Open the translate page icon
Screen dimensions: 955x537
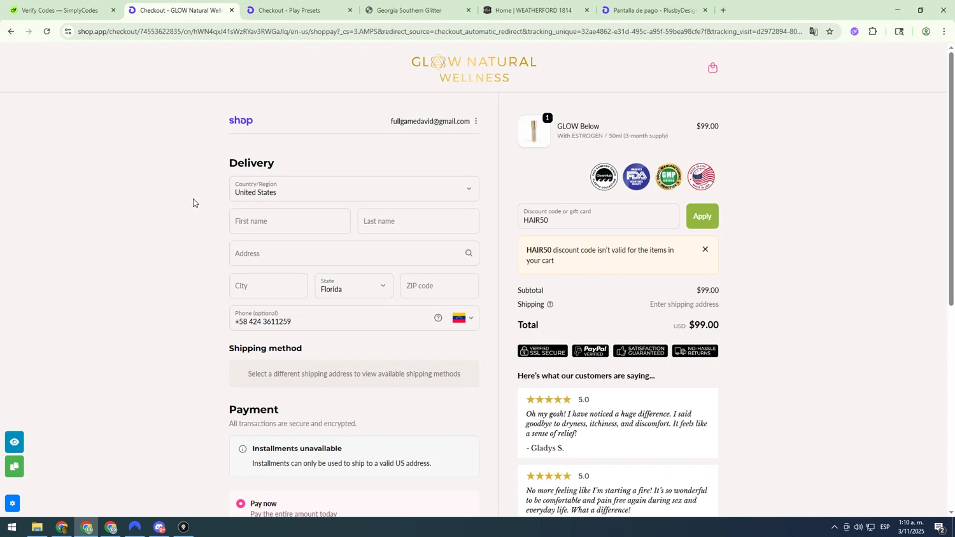tap(813, 31)
